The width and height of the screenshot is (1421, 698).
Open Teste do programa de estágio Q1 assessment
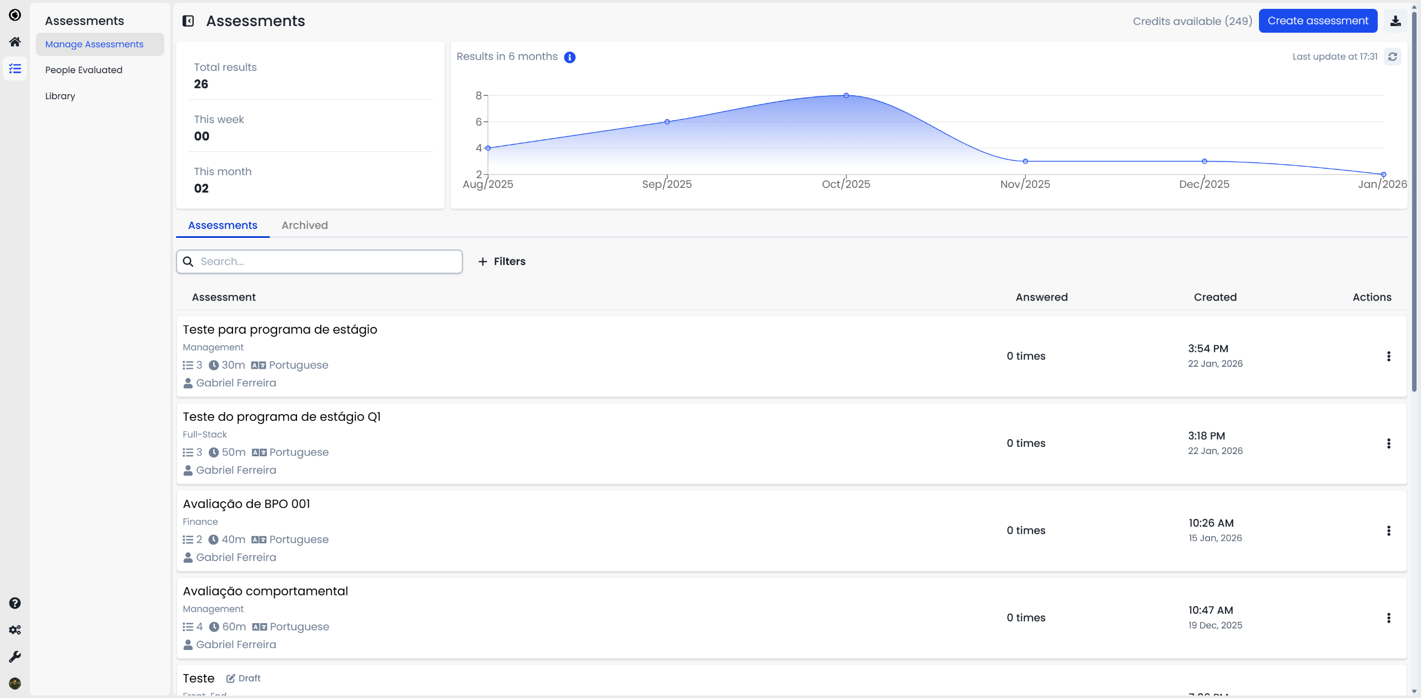(281, 417)
